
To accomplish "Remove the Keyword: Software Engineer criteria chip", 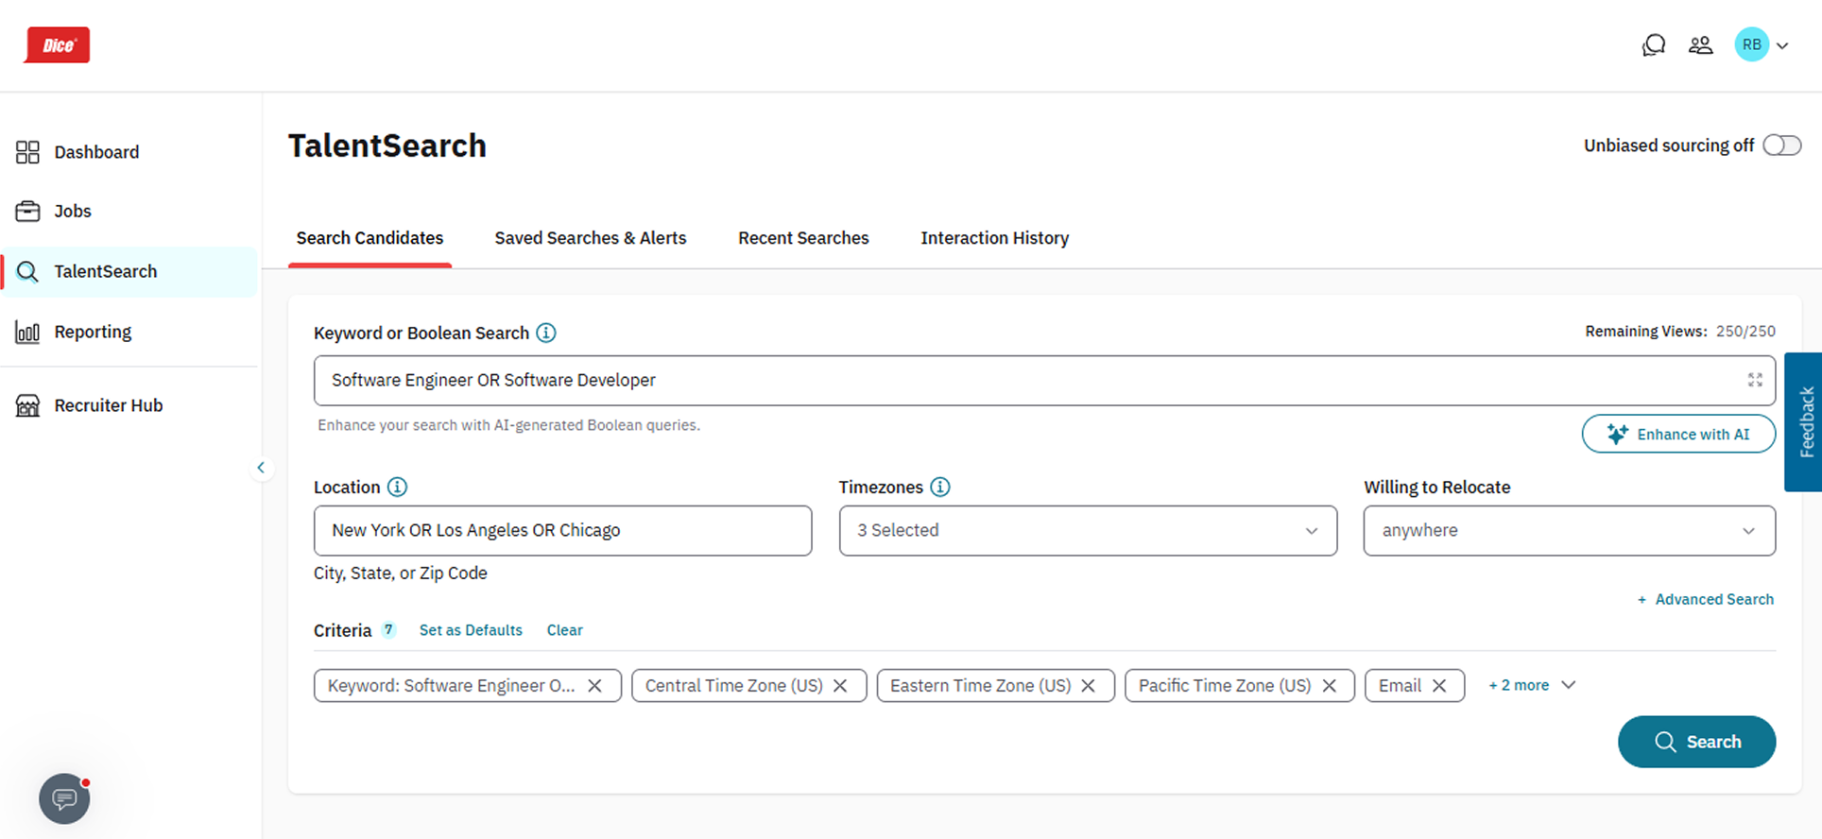I will coord(594,686).
